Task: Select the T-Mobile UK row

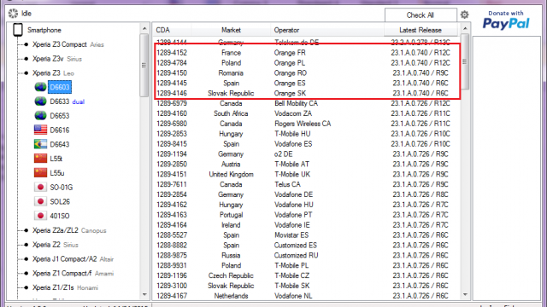Action: (306, 174)
